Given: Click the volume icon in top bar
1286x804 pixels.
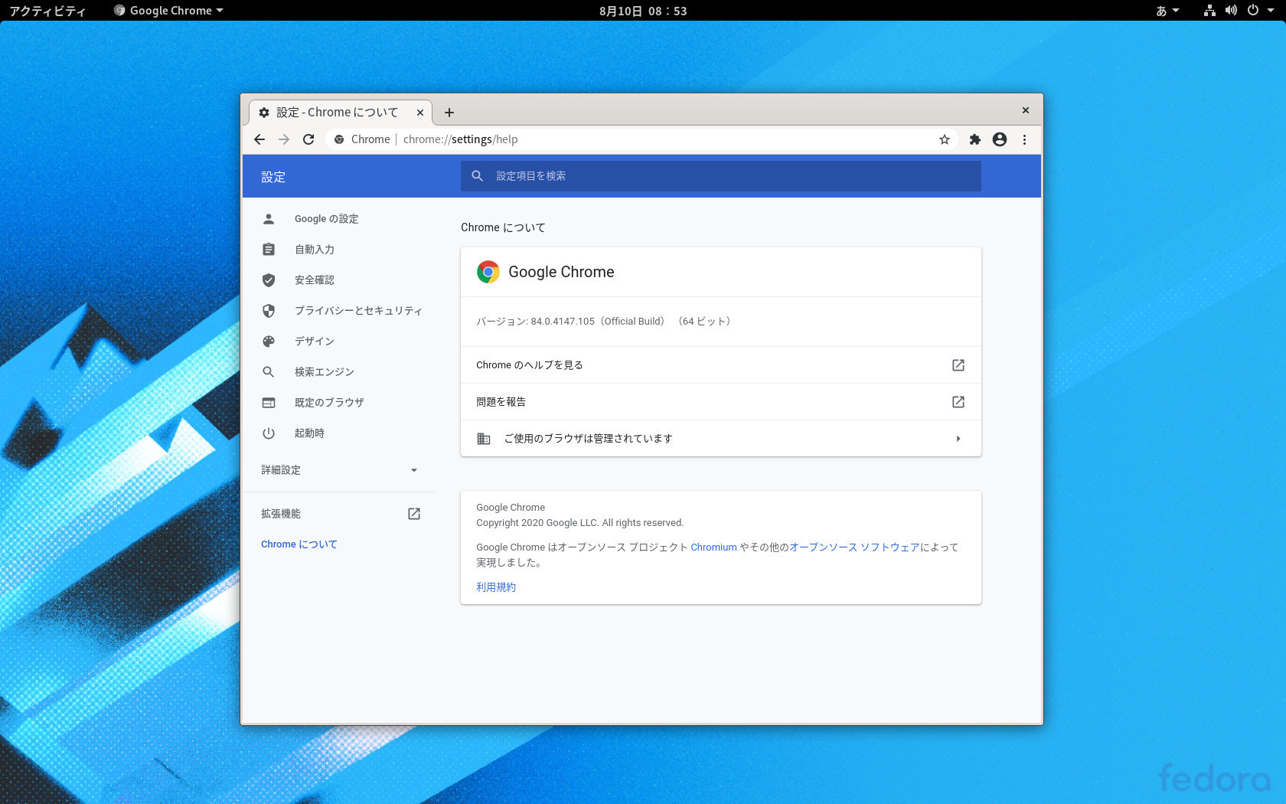Looking at the screenshot, I should pos(1231,11).
